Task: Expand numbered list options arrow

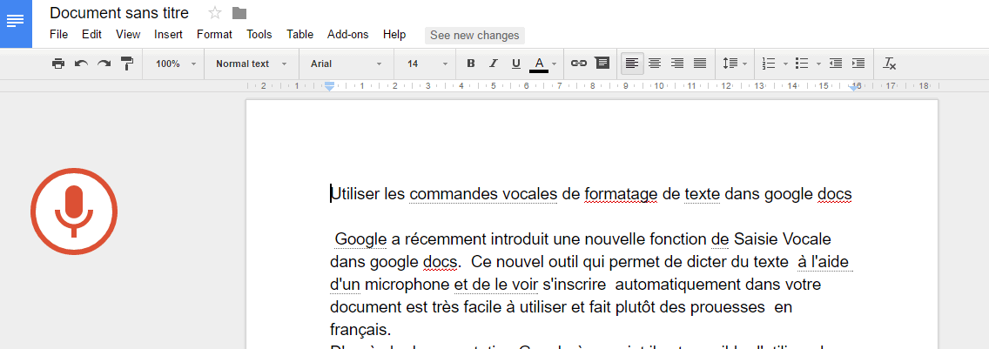Action: [785, 64]
